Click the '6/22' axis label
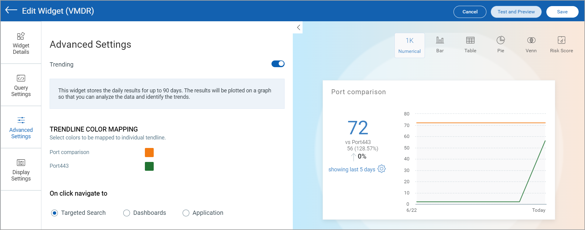The width and height of the screenshot is (585, 230). (412, 210)
